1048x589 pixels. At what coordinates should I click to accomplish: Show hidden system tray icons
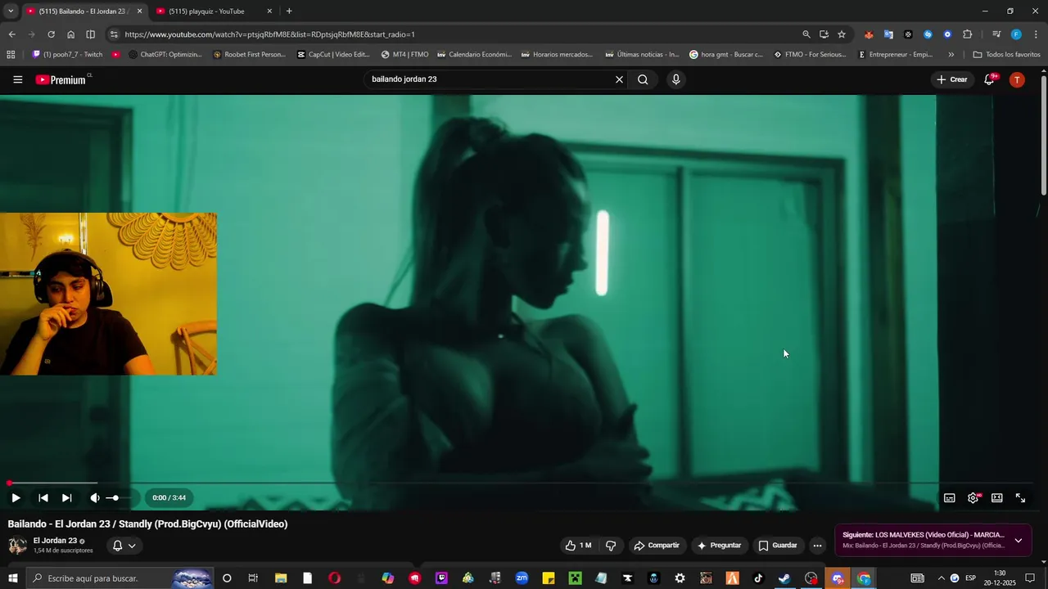941,578
